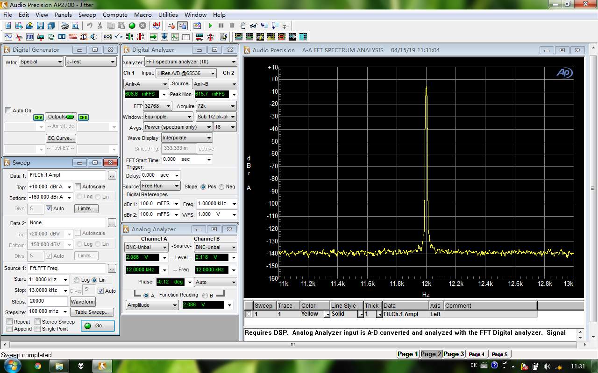Click the Steps input field showing 20000
The width and height of the screenshot is (598, 373).
[47, 301]
